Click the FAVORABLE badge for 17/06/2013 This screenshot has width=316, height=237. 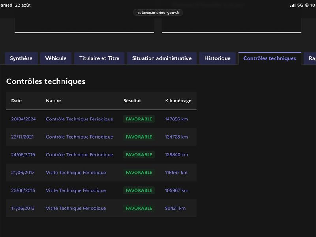click(x=139, y=209)
